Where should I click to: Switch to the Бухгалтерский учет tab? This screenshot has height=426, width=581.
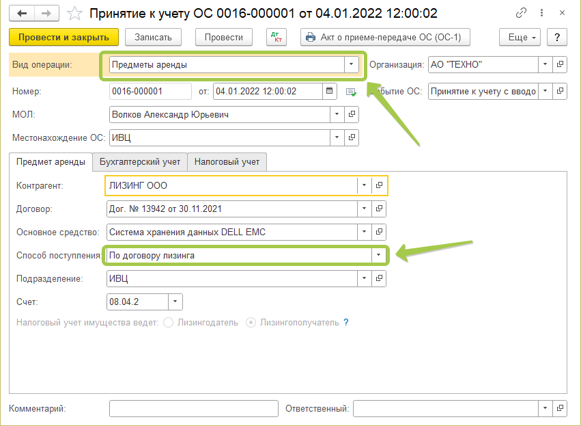click(140, 162)
